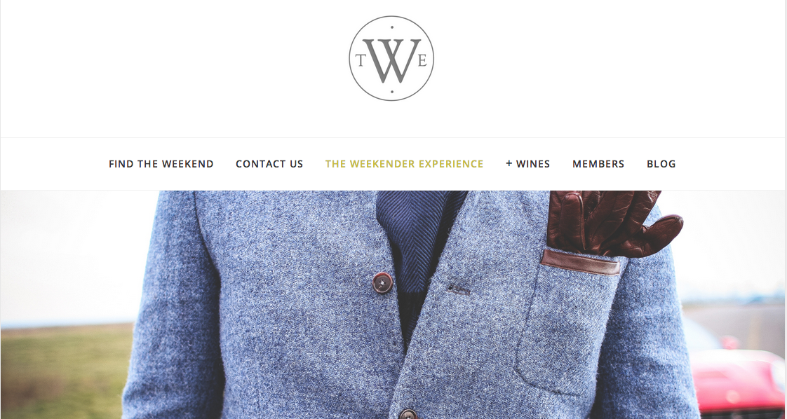Image resolution: width=787 pixels, height=419 pixels.
Task: Click the brown leather gloves in the pocket
Action: (x=613, y=223)
